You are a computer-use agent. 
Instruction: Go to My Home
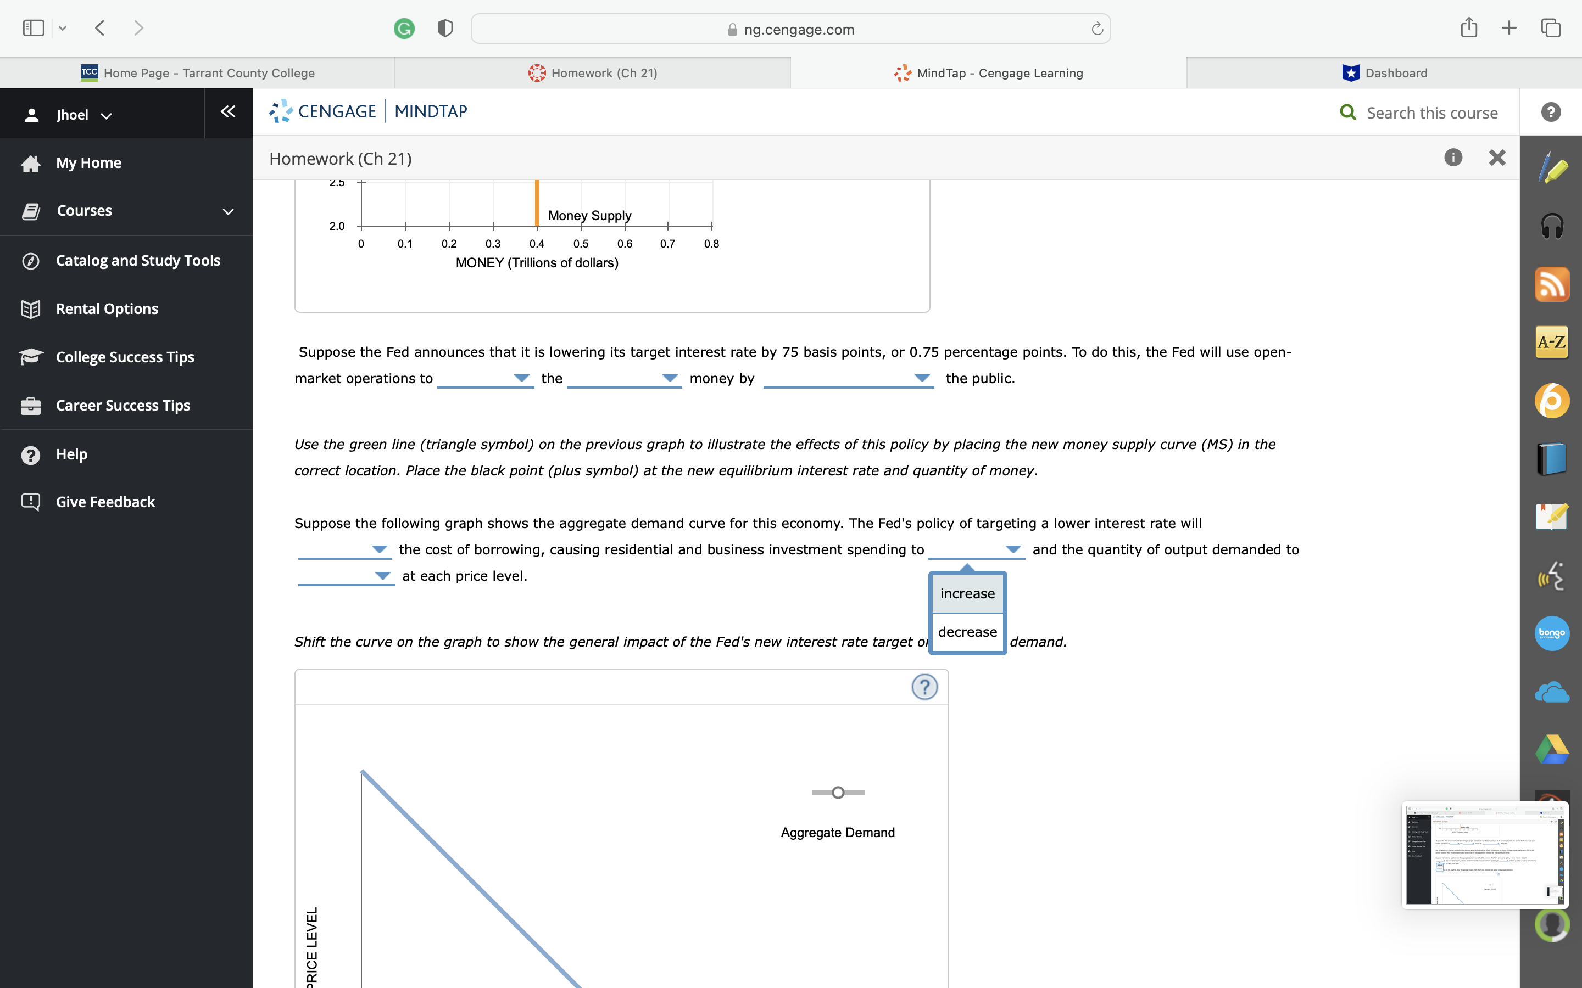88,162
